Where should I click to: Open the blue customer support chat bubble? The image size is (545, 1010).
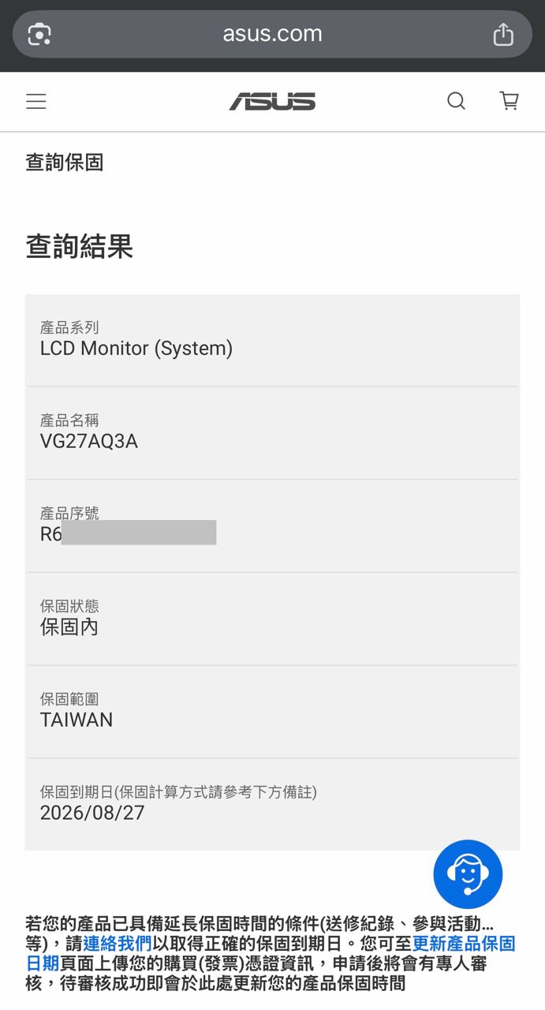point(468,873)
